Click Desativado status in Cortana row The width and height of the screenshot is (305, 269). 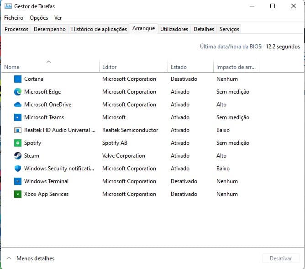pos(184,79)
